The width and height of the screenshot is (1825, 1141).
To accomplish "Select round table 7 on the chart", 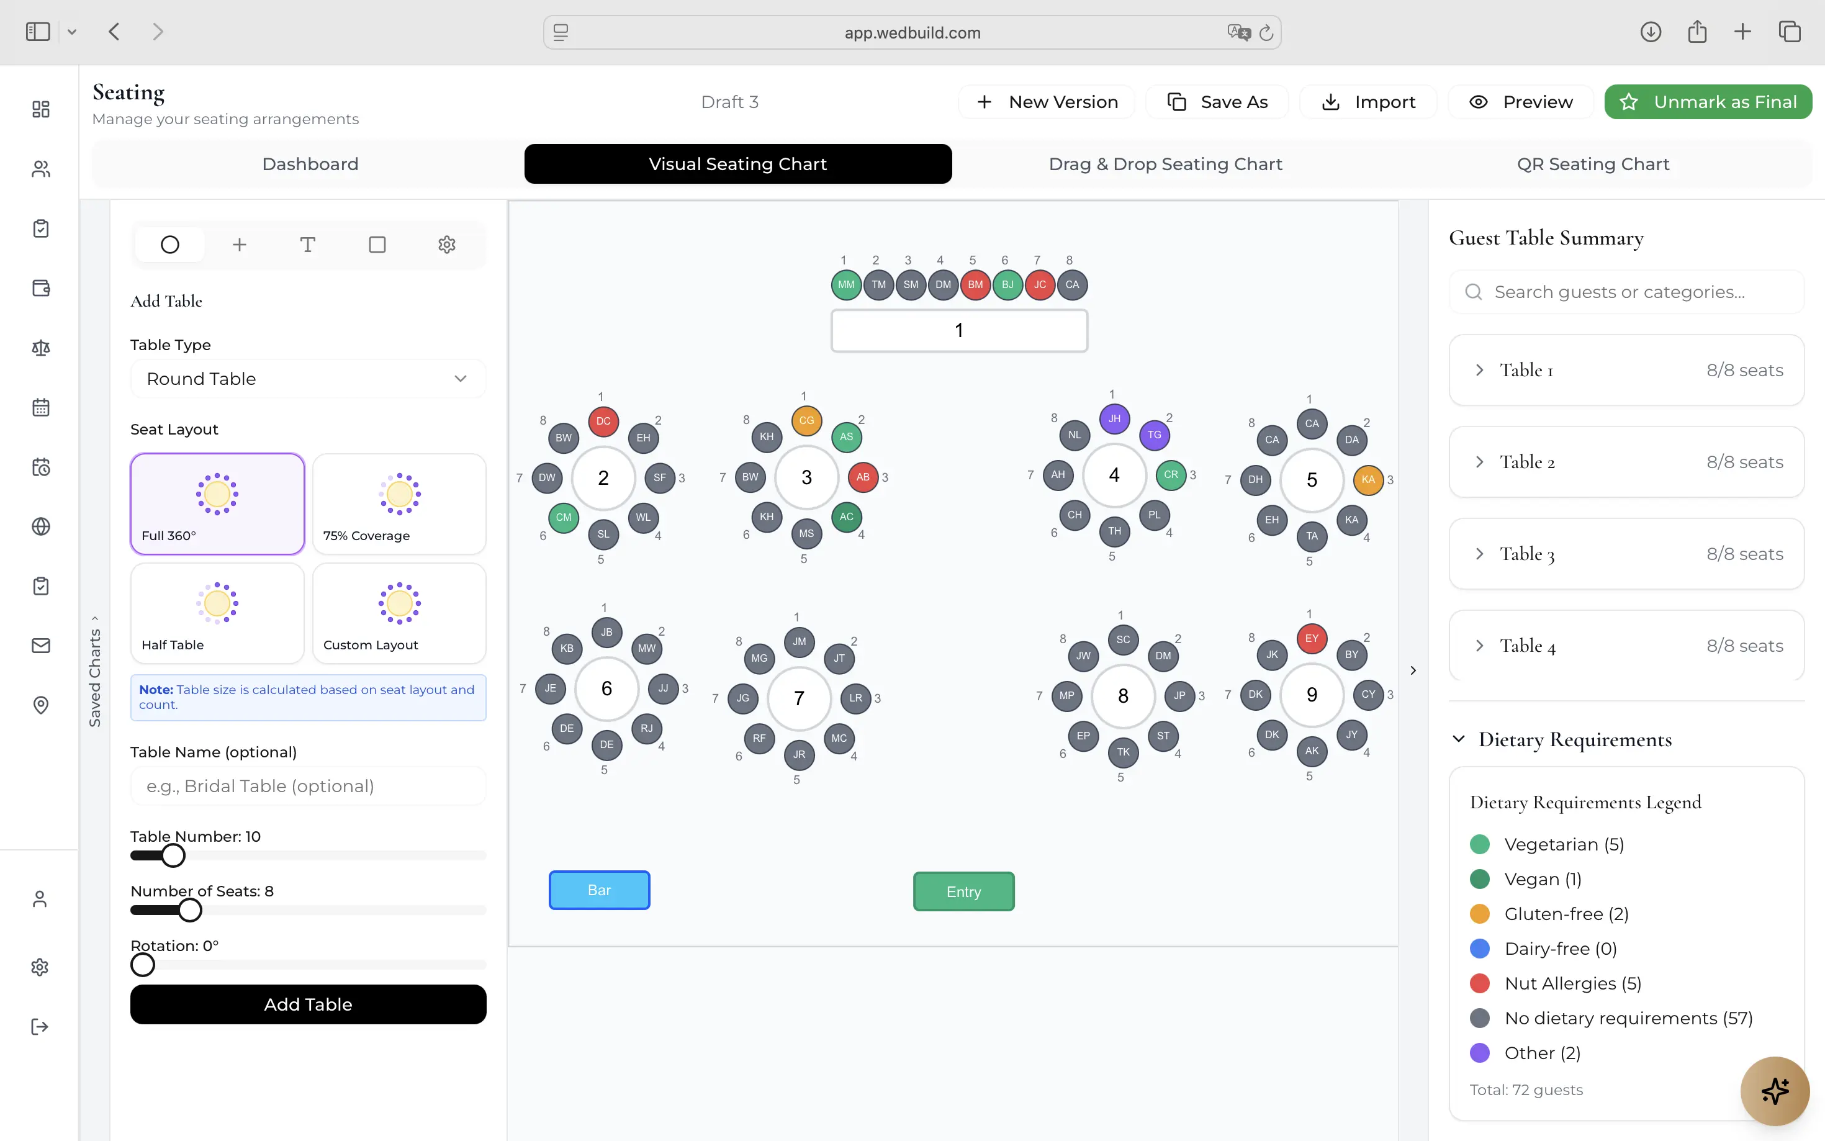I will coord(799,699).
